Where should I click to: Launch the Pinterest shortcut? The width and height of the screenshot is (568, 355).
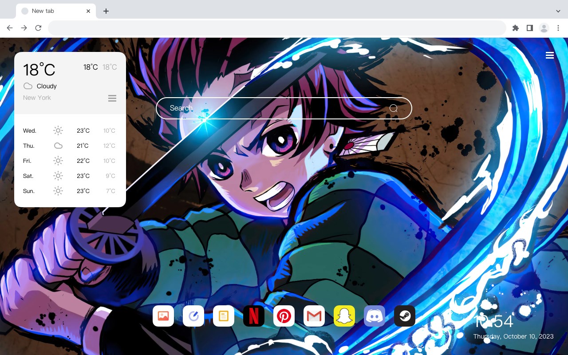[284, 316]
